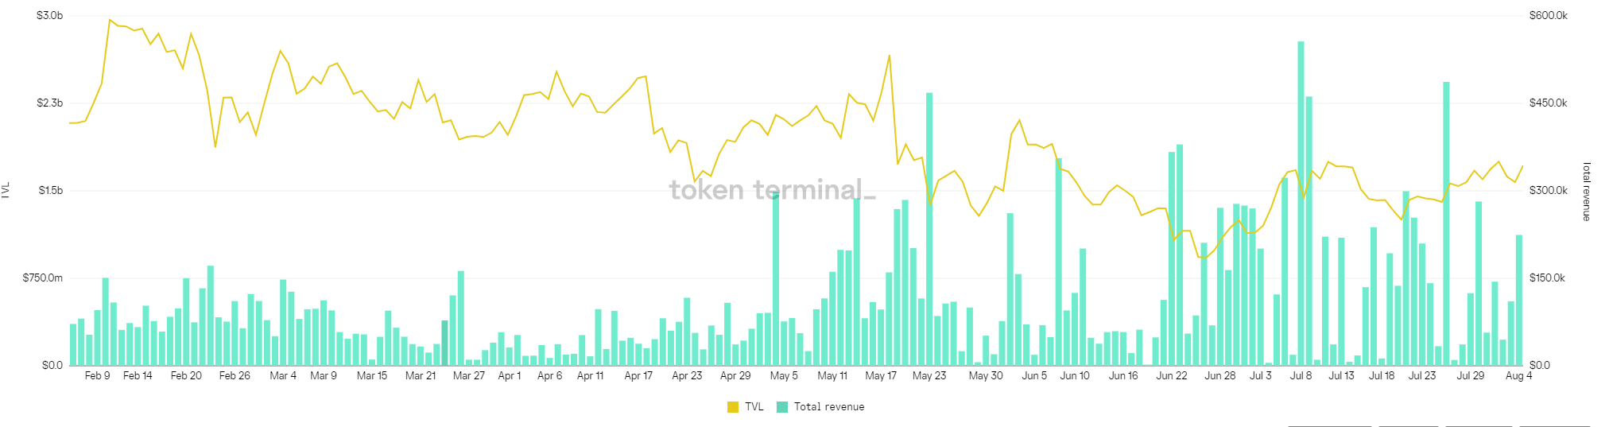Image resolution: width=1609 pixels, height=427 pixels.
Task: Click the $600.0k right axis label
Action: tap(1549, 16)
